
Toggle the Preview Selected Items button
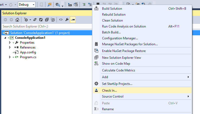point(73,20)
